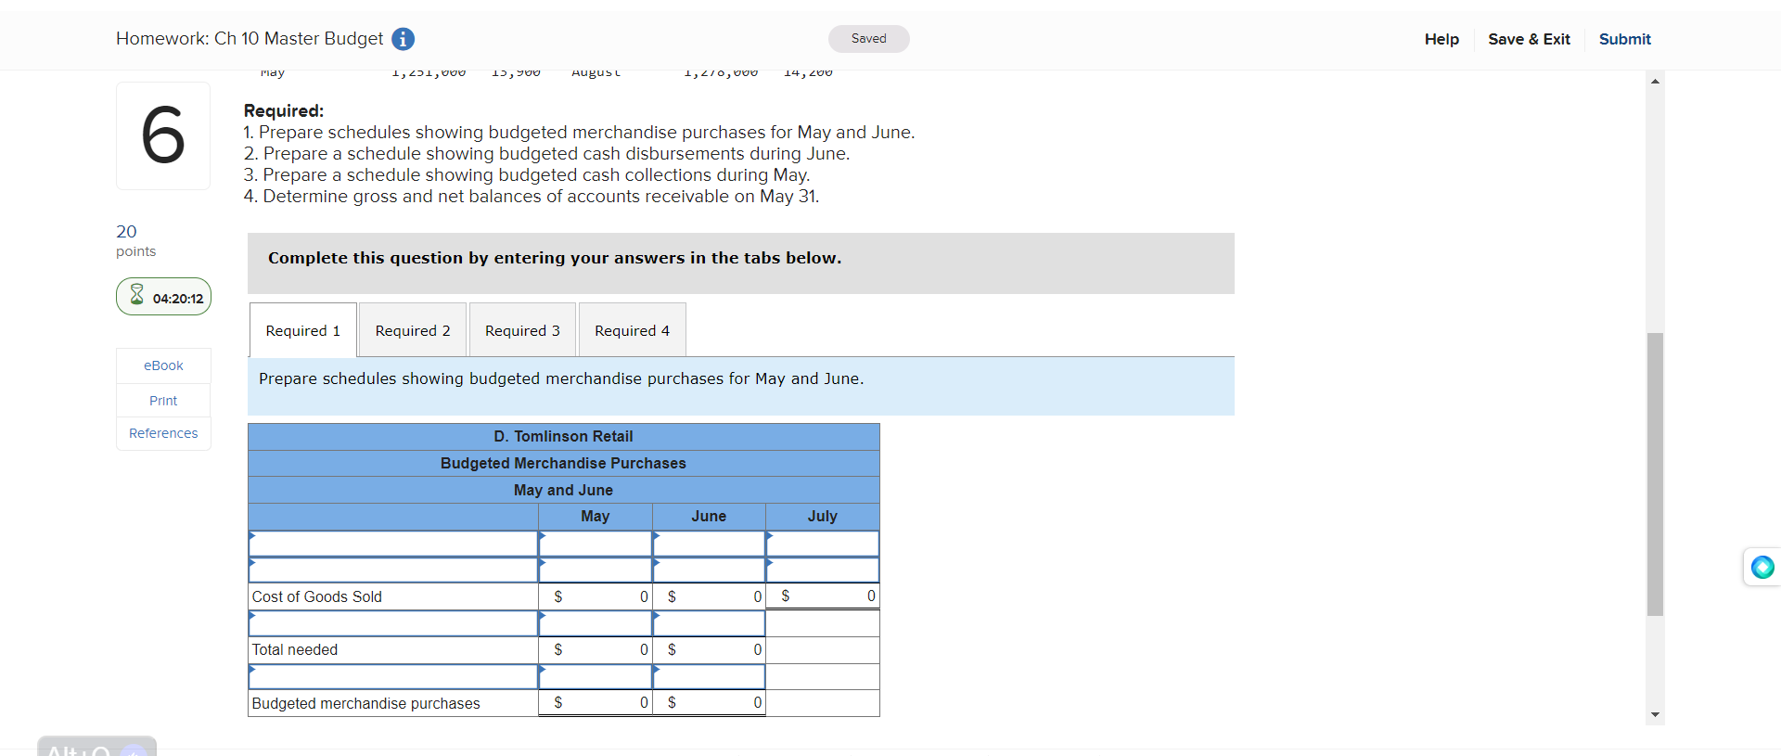
Task: Click the July column header
Action: click(823, 516)
